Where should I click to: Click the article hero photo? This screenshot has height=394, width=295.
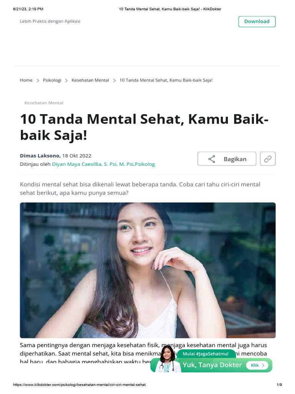(148, 270)
